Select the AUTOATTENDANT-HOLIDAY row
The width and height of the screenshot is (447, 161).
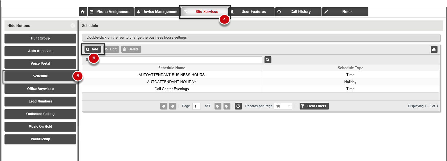tap(261, 82)
